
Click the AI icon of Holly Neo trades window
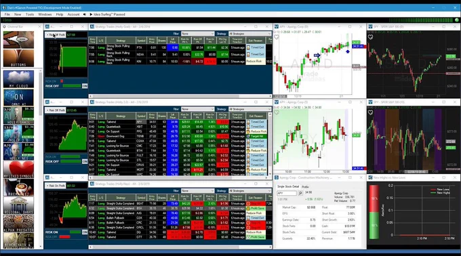(x=92, y=184)
